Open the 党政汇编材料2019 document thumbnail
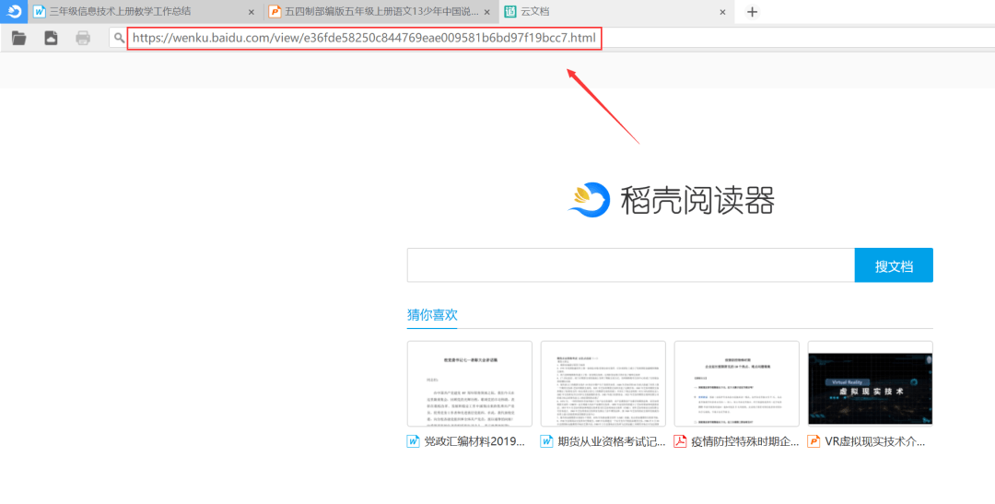Viewport: 995px width, 504px height. pos(470,384)
